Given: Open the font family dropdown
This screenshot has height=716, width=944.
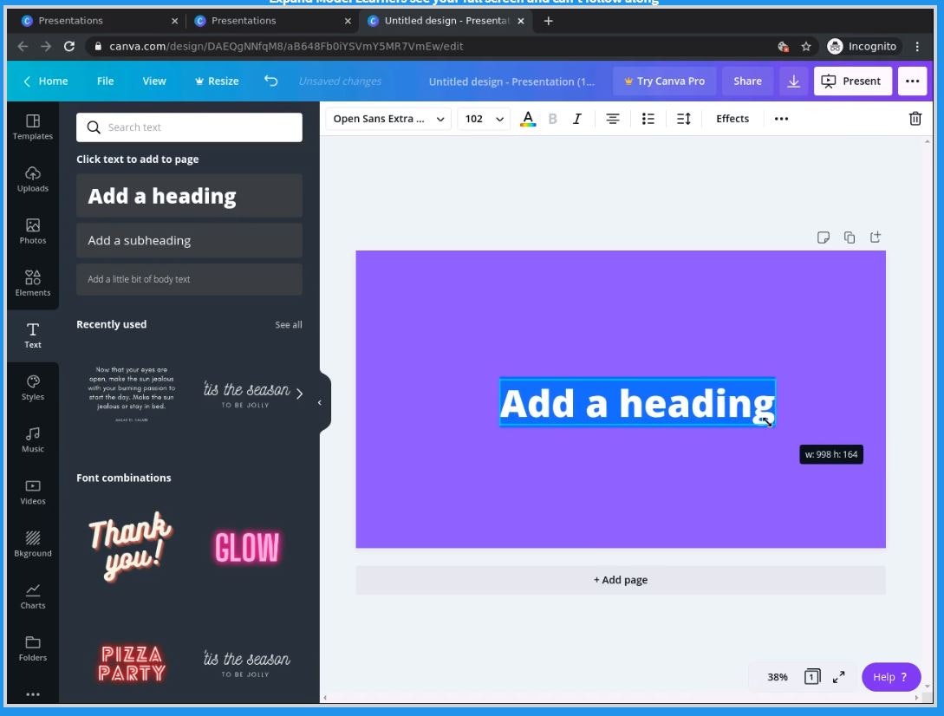Looking at the screenshot, I should pos(388,119).
